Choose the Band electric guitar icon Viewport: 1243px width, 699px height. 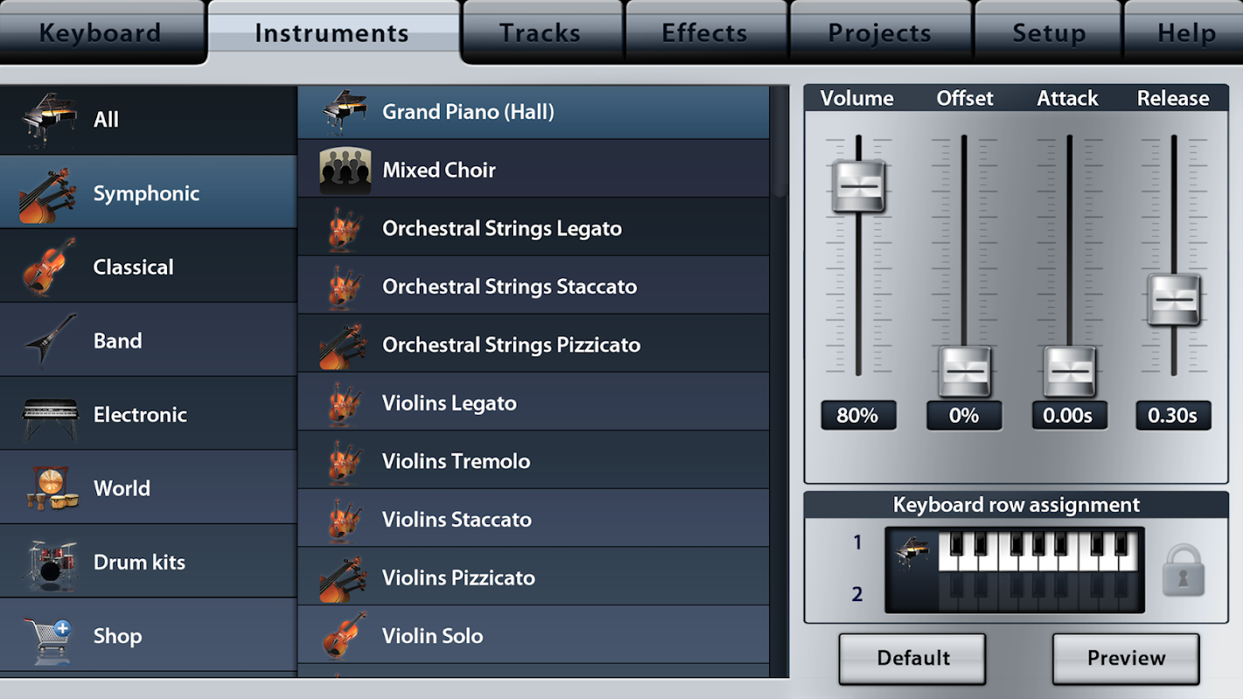pos(50,341)
